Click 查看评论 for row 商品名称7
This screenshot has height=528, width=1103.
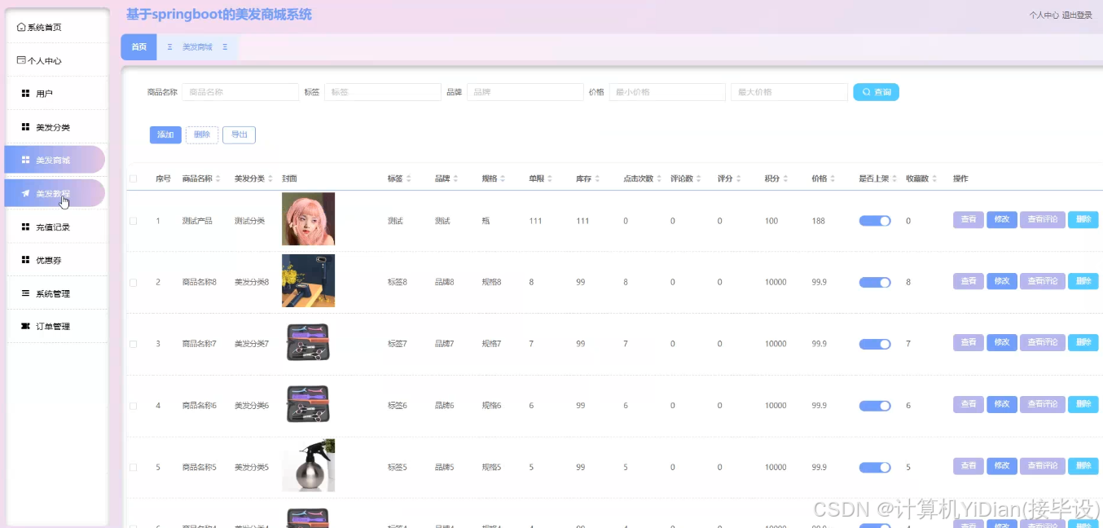coord(1043,343)
